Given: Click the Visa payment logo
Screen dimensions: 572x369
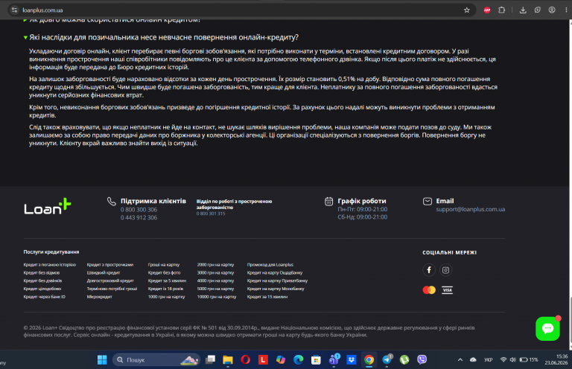Looking at the screenshot, I should (447, 290).
